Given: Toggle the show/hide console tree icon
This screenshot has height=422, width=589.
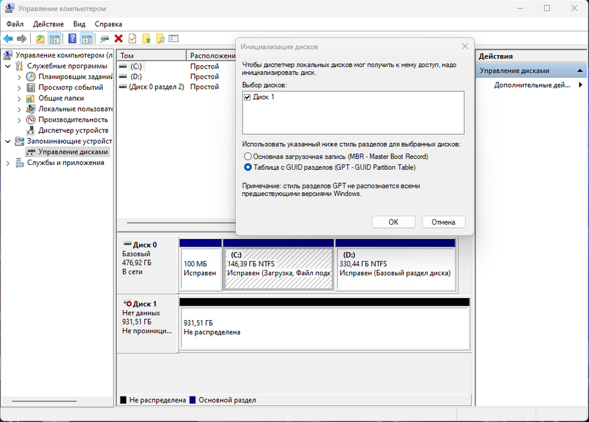Looking at the screenshot, I should coord(54,39).
